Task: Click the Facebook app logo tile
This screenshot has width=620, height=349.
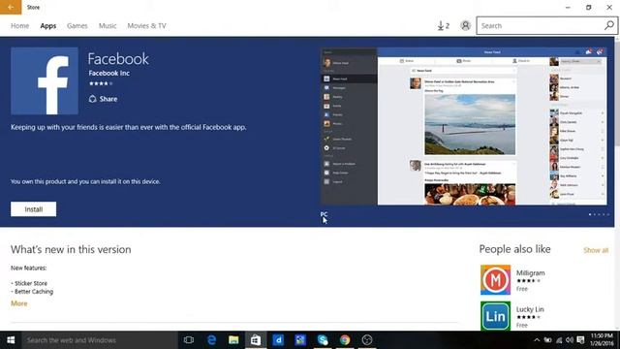Action: (45, 81)
